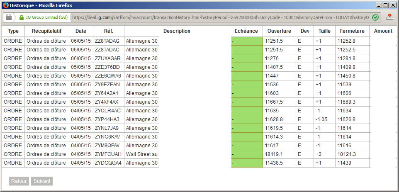The width and height of the screenshot is (399, 192).
Task: Click the Ordres de clôture cell in ZYMFCUAH row
Action: coord(46,154)
